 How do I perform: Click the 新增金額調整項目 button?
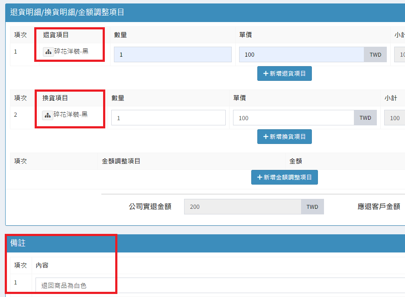coord(284,177)
